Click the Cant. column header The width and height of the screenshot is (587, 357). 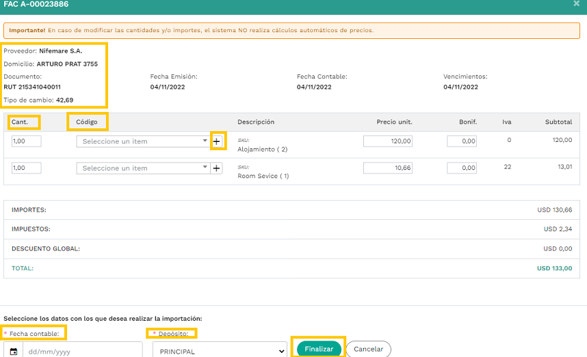coord(19,122)
